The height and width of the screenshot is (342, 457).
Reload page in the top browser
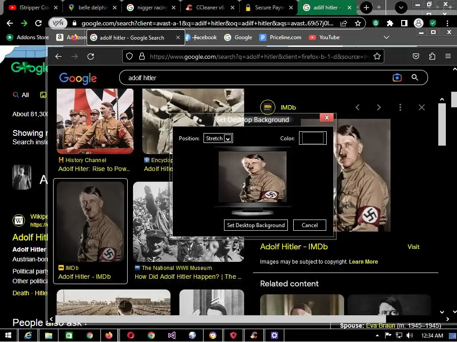click(x=38, y=23)
